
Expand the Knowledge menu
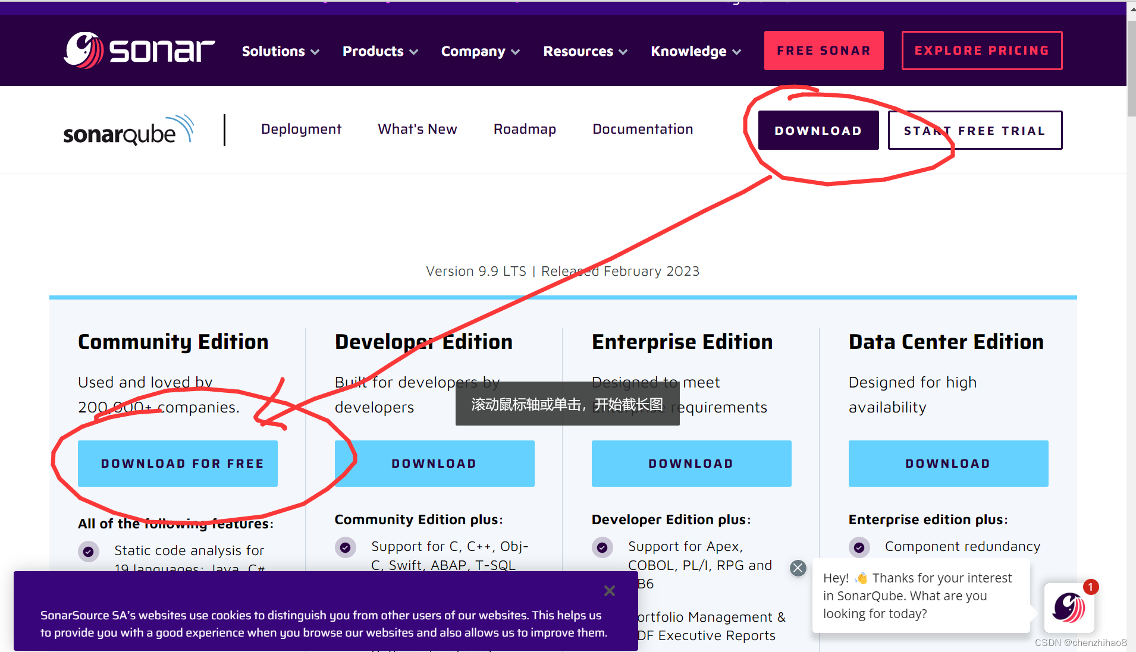[695, 51]
